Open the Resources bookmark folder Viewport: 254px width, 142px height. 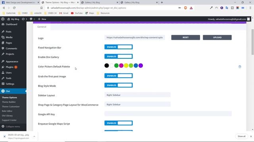pos(103,13)
